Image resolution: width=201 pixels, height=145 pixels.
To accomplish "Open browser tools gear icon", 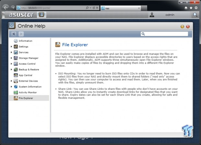I will 196,8.
